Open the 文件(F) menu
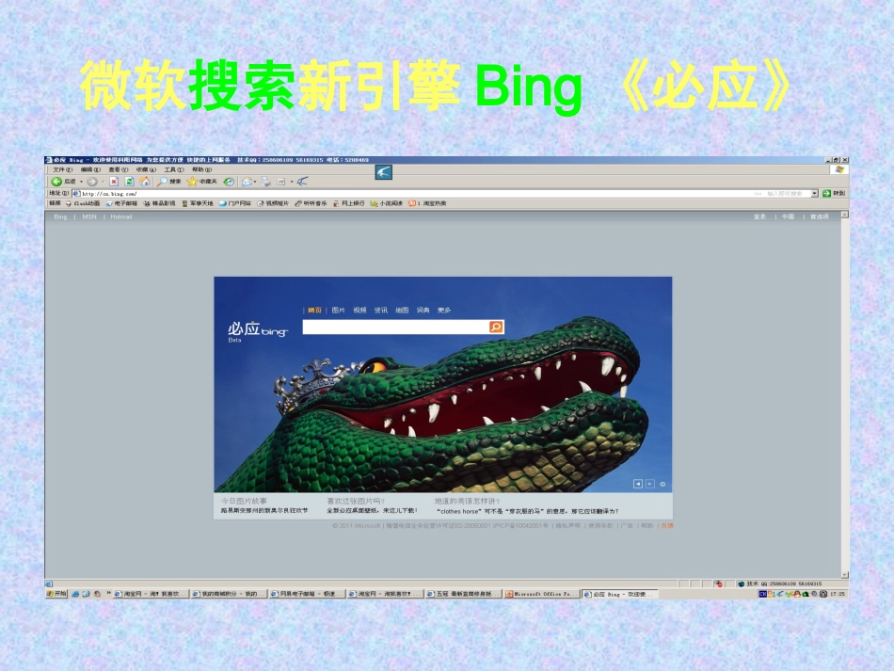Screen dimensions: 894x671 (62, 170)
